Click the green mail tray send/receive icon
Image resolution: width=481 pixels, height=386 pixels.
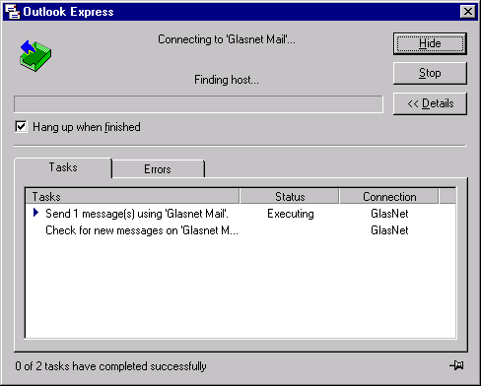coord(35,56)
